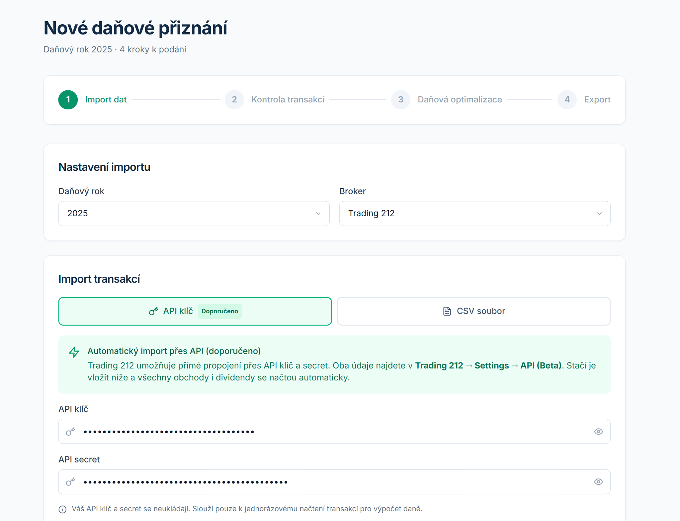Image resolution: width=680 pixels, height=521 pixels.
Task: Select the API klíč import method
Action: coord(195,311)
